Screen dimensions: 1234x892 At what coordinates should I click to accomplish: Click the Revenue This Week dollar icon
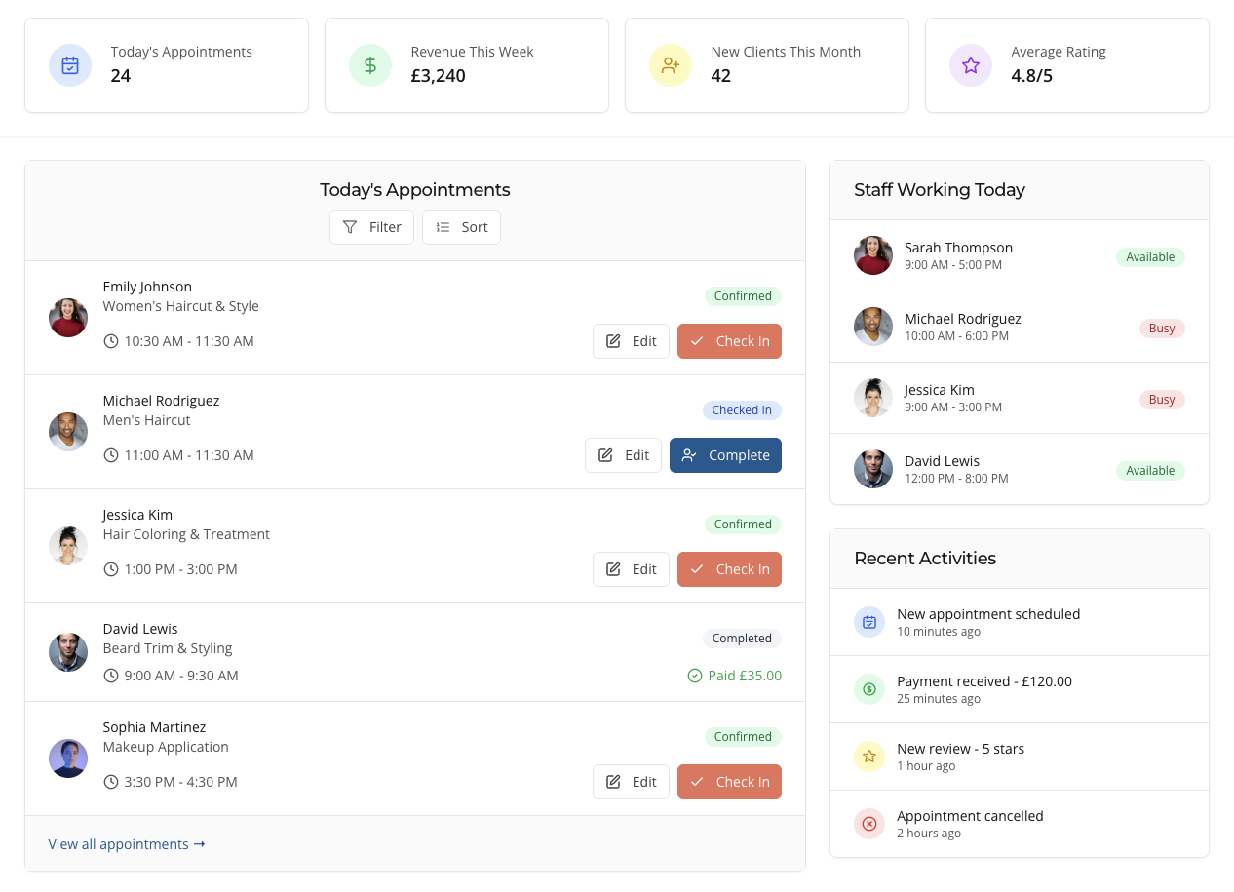(369, 65)
